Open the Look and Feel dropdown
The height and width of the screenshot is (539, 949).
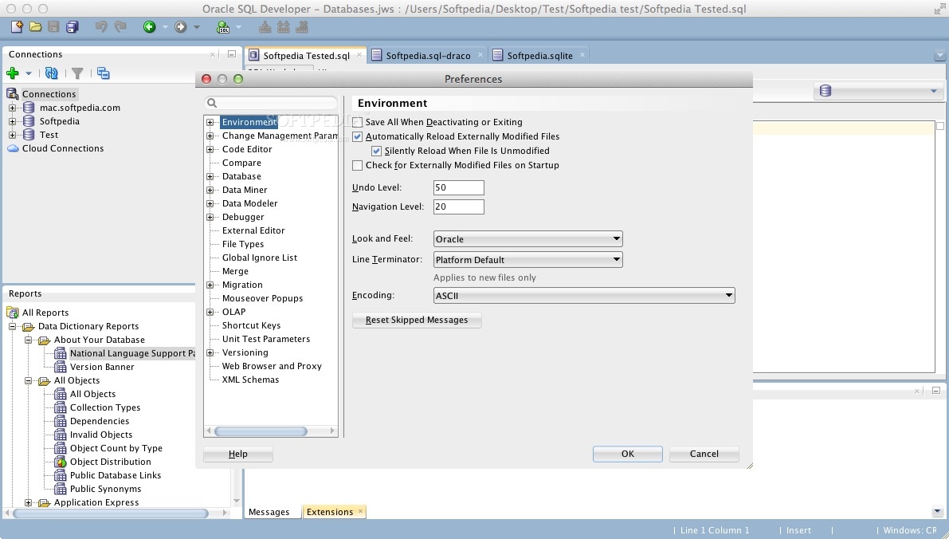pyautogui.click(x=527, y=238)
